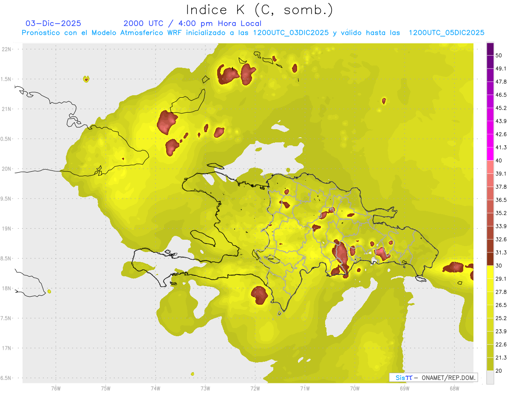Image resolution: width=510 pixels, height=394 pixels.
Task: Click the tiny yellow dot above the 76W label
Action: 49,292
